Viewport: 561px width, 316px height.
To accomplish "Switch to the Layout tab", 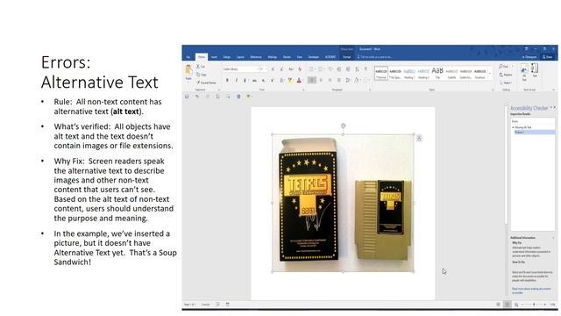I will click(x=240, y=57).
